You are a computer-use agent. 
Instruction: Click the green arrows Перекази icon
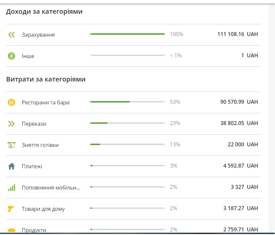click(x=11, y=124)
